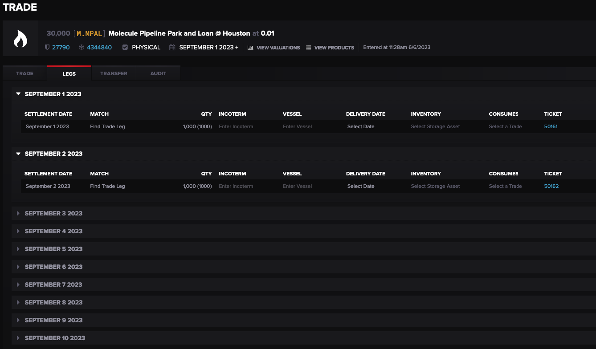Switch to the Trade tab
This screenshot has width=596, height=349.
25,73
